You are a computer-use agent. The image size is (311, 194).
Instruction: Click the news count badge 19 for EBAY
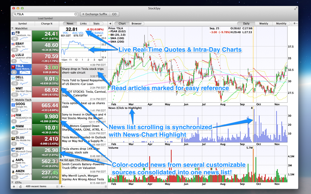point(14,50)
